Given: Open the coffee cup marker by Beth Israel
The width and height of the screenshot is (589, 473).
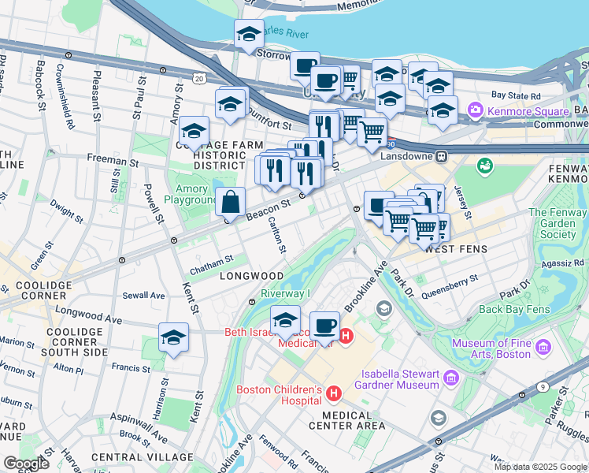Looking at the screenshot, I should (325, 329).
